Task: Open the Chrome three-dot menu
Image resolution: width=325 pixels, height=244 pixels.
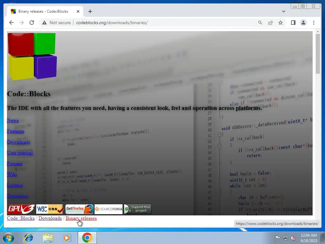Action: [x=314, y=23]
